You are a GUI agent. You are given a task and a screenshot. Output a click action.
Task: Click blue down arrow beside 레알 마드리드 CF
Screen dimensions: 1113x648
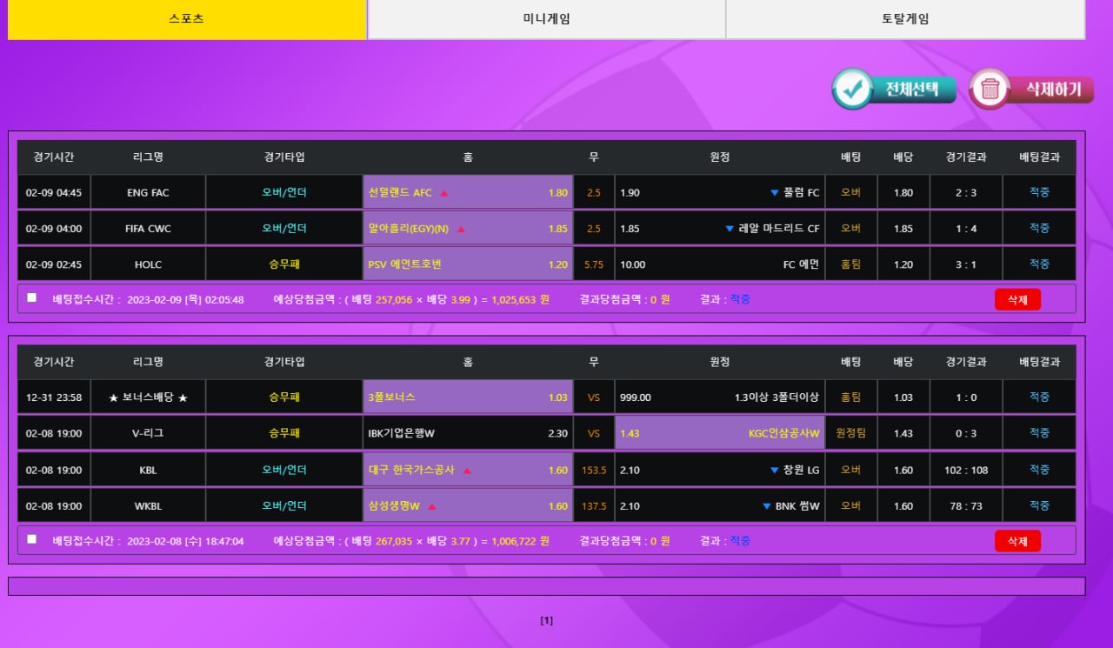tap(730, 229)
